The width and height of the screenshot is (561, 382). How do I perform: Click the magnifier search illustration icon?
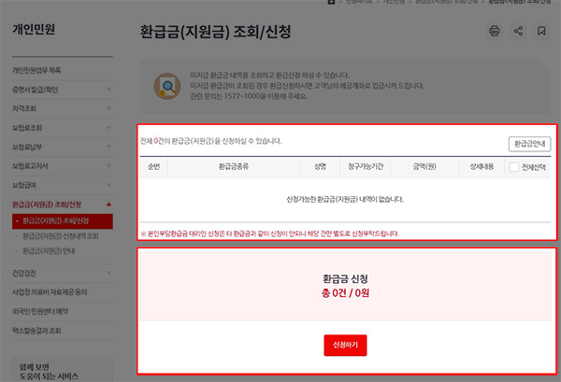(167, 86)
